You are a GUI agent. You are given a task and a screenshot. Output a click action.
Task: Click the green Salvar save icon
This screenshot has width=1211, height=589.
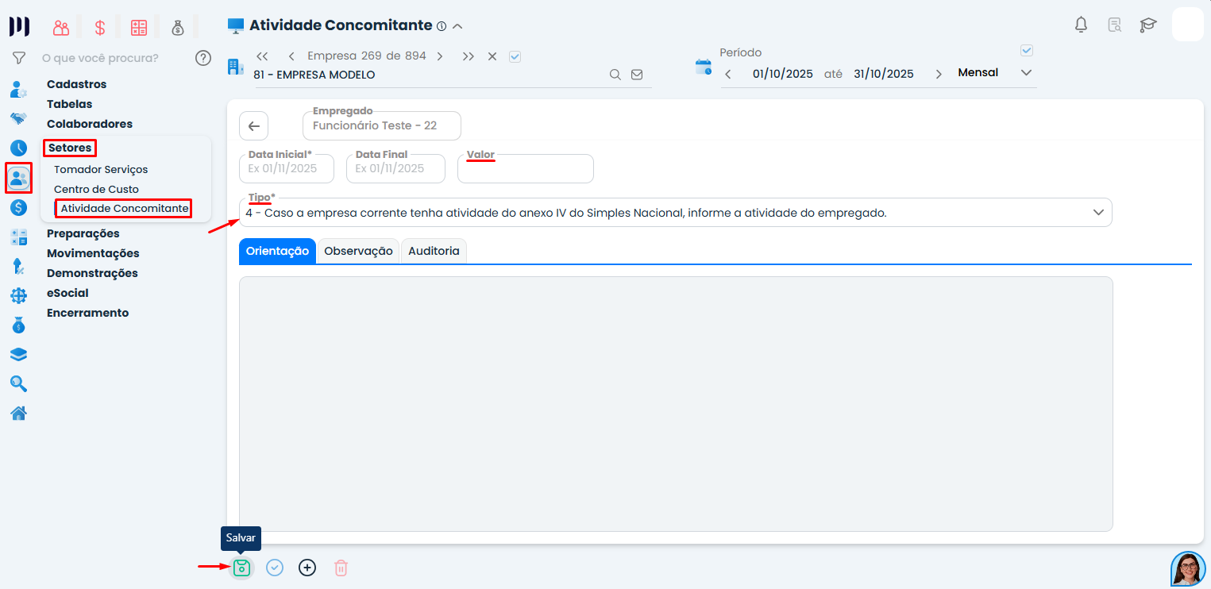pyautogui.click(x=241, y=568)
